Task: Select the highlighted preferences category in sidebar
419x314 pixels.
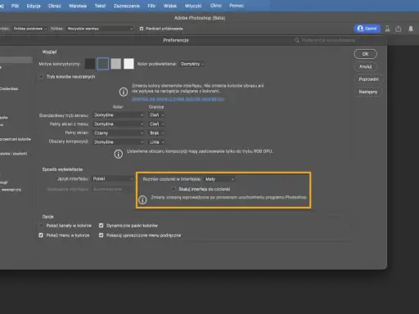Action: (16, 60)
